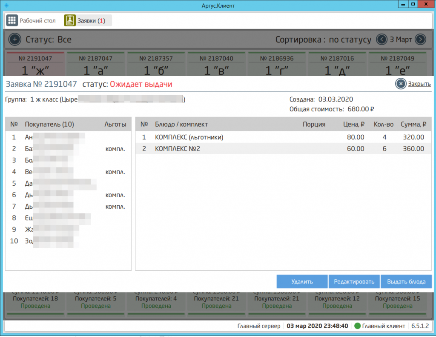The width and height of the screenshot is (436, 337).
Task: Click the application icon in title bar
Action: (6, 6)
